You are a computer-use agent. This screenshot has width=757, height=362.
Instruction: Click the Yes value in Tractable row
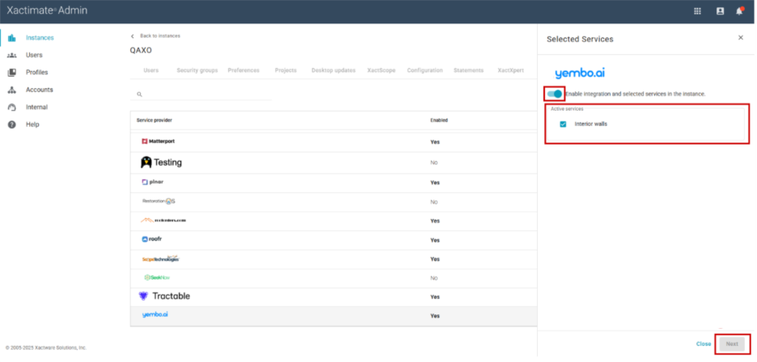pyautogui.click(x=435, y=297)
